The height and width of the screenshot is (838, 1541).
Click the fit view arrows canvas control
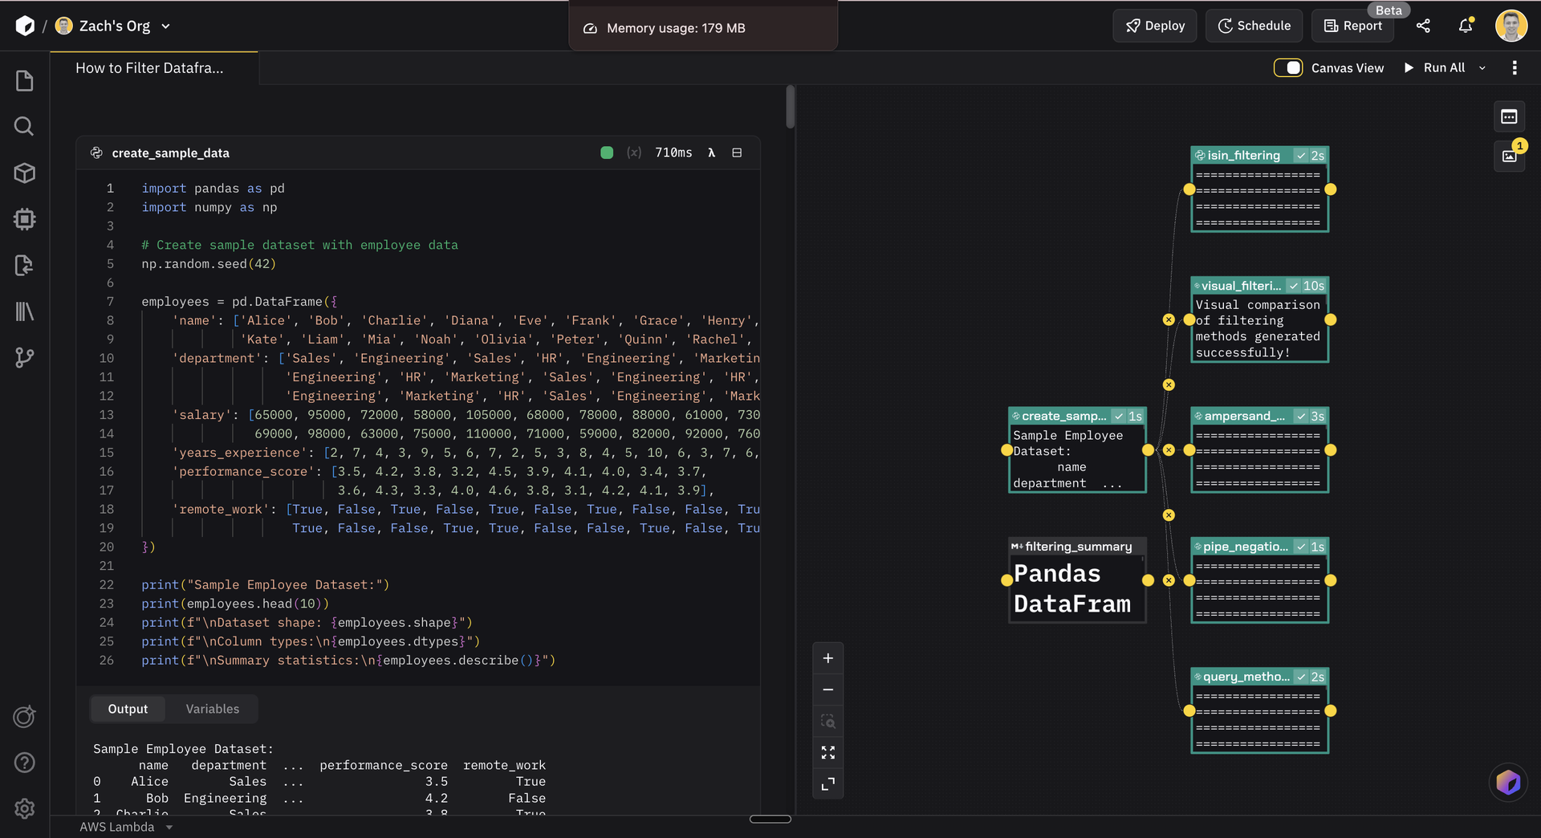827,752
